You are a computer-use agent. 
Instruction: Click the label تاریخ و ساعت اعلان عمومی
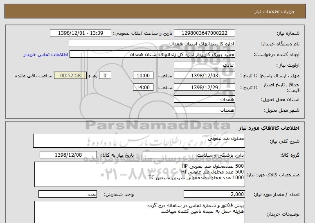tap(143, 33)
